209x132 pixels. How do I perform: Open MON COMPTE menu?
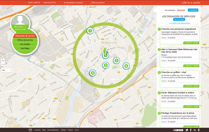(x=34, y=3)
